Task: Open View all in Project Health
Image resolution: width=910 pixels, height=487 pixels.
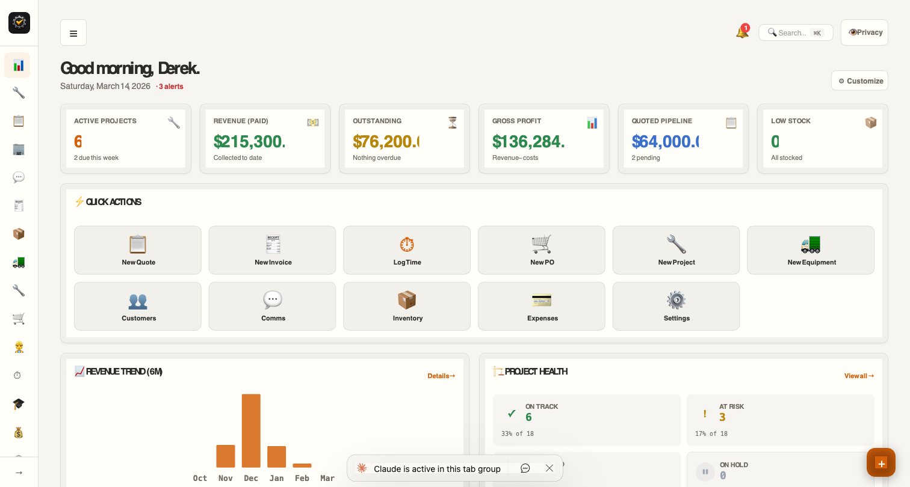Action: click(x=858, y=376)
